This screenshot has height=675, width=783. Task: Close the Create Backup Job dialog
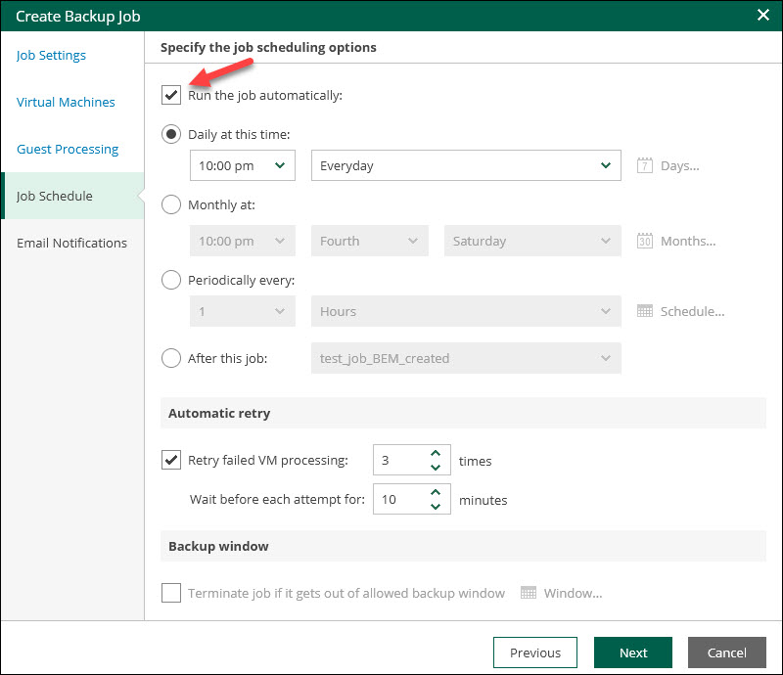(763, 15)
